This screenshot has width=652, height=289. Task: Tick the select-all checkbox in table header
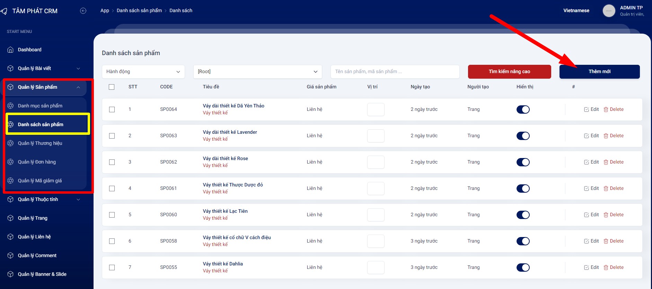(x=112, y=87)
